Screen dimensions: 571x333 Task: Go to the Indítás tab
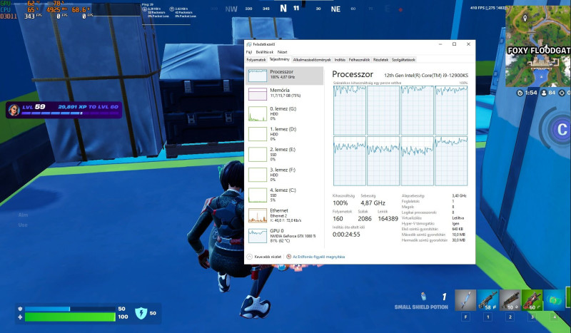pos(340,60)
